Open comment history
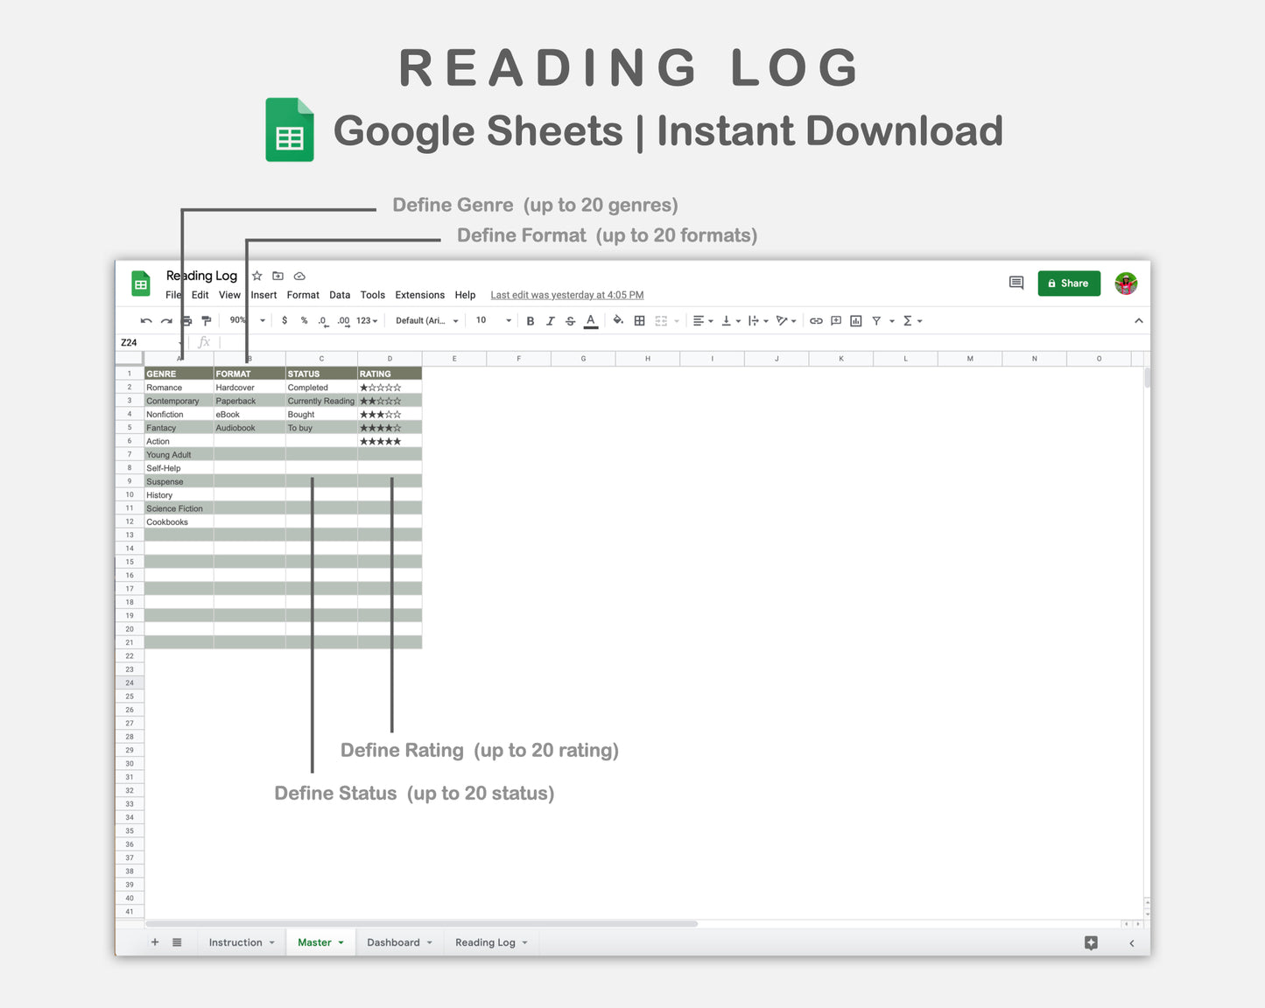Viewport: 1265px width, 1008px height. pyautogui.click(x=1016, y=283)
